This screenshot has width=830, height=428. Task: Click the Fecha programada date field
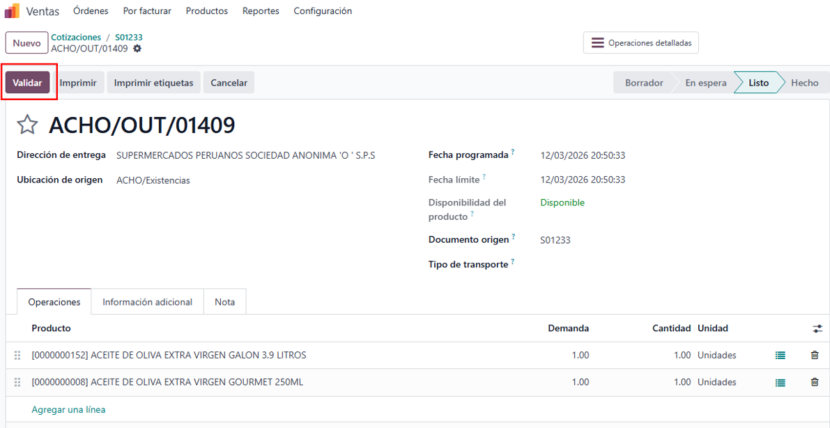[x=583, y=156]
